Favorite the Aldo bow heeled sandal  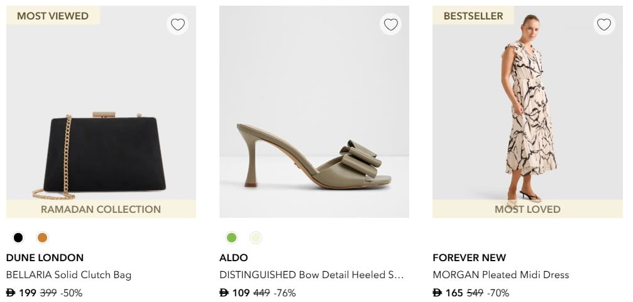tap(391, 24)
